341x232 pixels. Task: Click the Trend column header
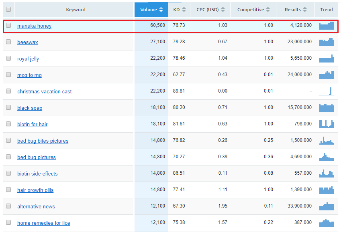click(x=326, y=10)
